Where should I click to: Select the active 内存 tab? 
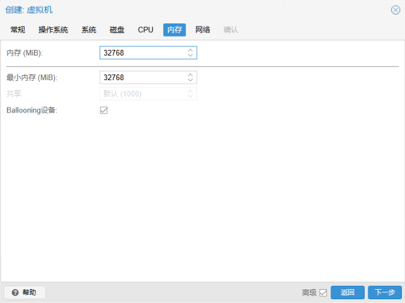175,30
